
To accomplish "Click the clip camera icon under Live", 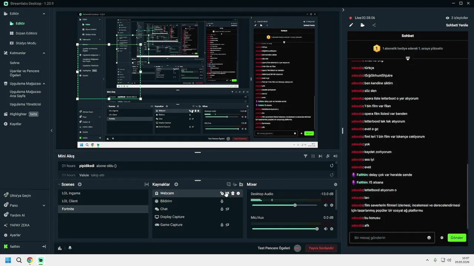I will (x=362, y=25).
